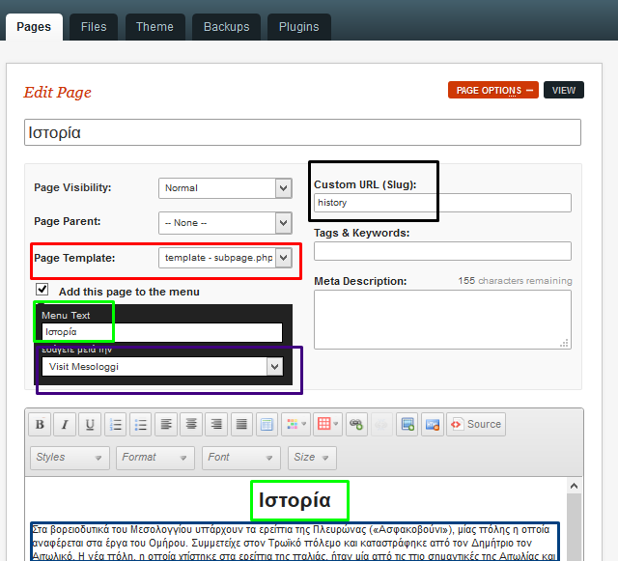This screenshot has width=618, height=561.
Task: Click the '155 characters remaining' text
Action: [515, 281]
